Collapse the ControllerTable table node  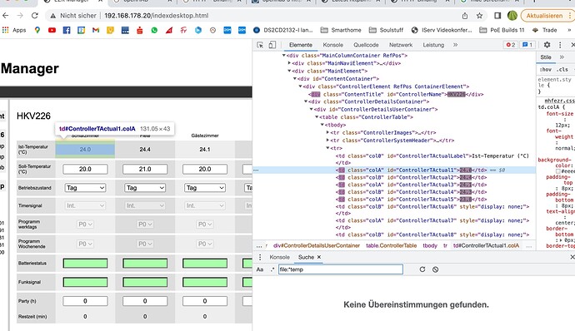point(317,117)
